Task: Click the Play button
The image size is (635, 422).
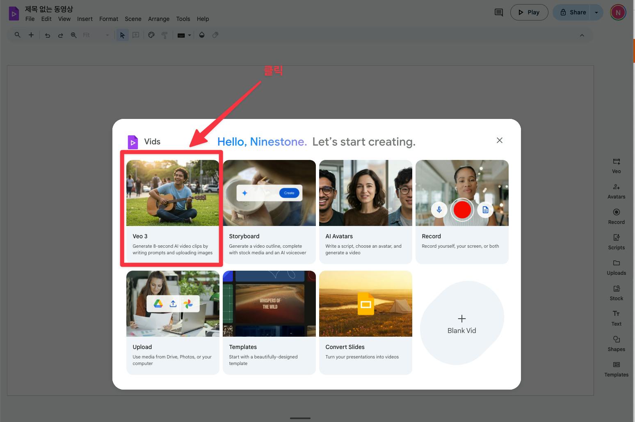Action: (x=529, y=12)
